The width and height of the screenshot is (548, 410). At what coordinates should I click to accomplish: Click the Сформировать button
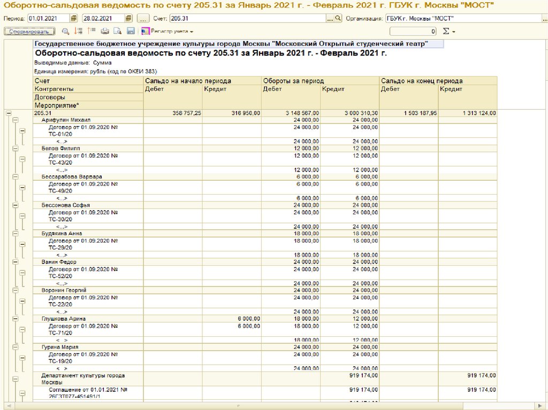pos(28,32)
